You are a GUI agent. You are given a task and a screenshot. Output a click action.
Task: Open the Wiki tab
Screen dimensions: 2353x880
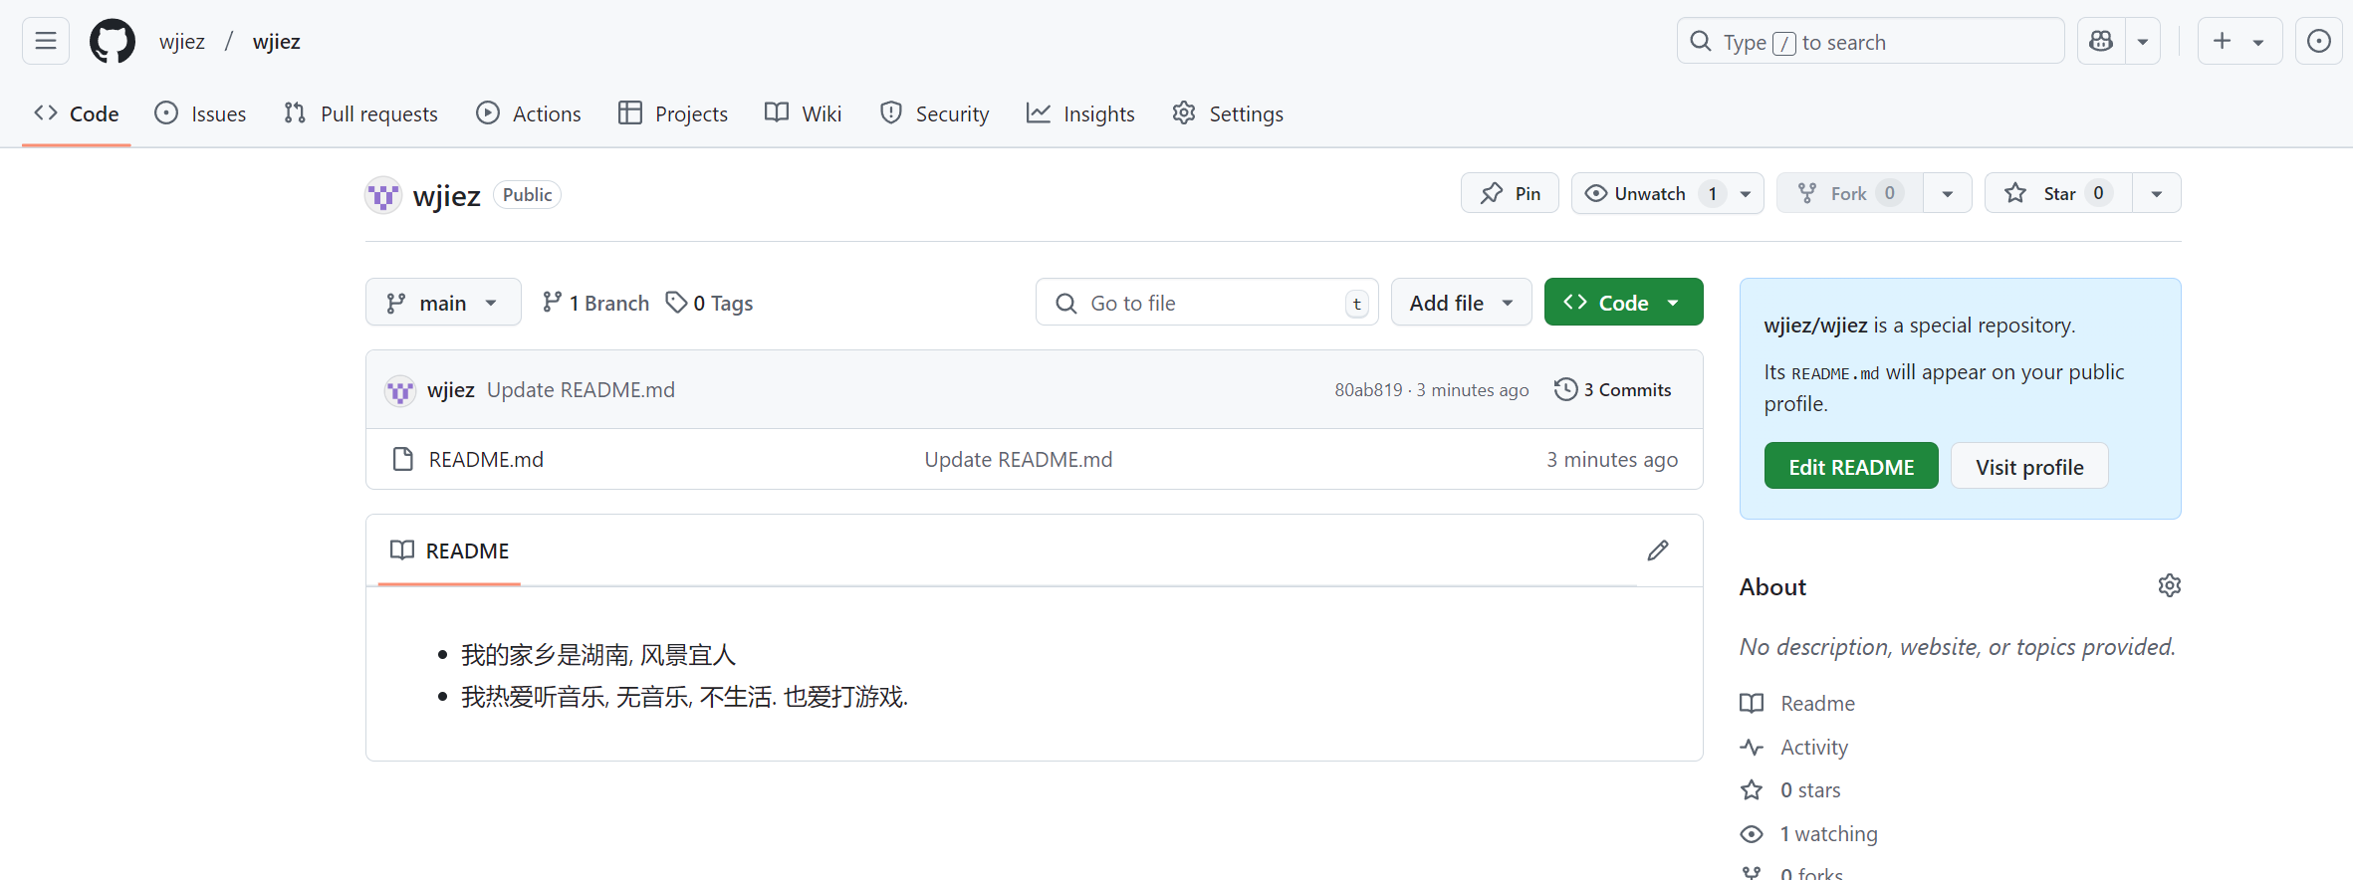[804, 113]
